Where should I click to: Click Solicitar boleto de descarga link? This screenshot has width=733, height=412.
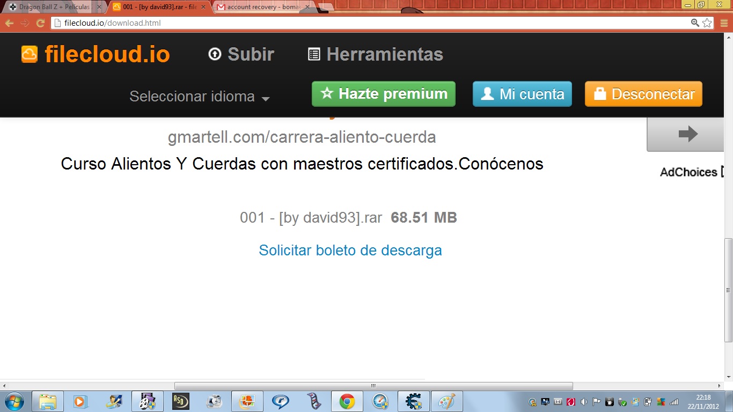click(350, 251)
